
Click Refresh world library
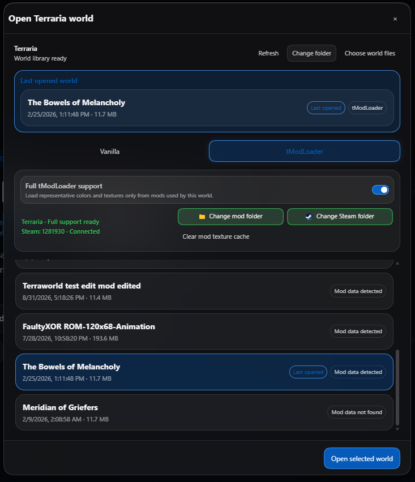[x=268, y=53]
